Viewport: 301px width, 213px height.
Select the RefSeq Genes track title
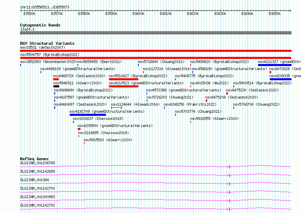click(x=34, y=159)
